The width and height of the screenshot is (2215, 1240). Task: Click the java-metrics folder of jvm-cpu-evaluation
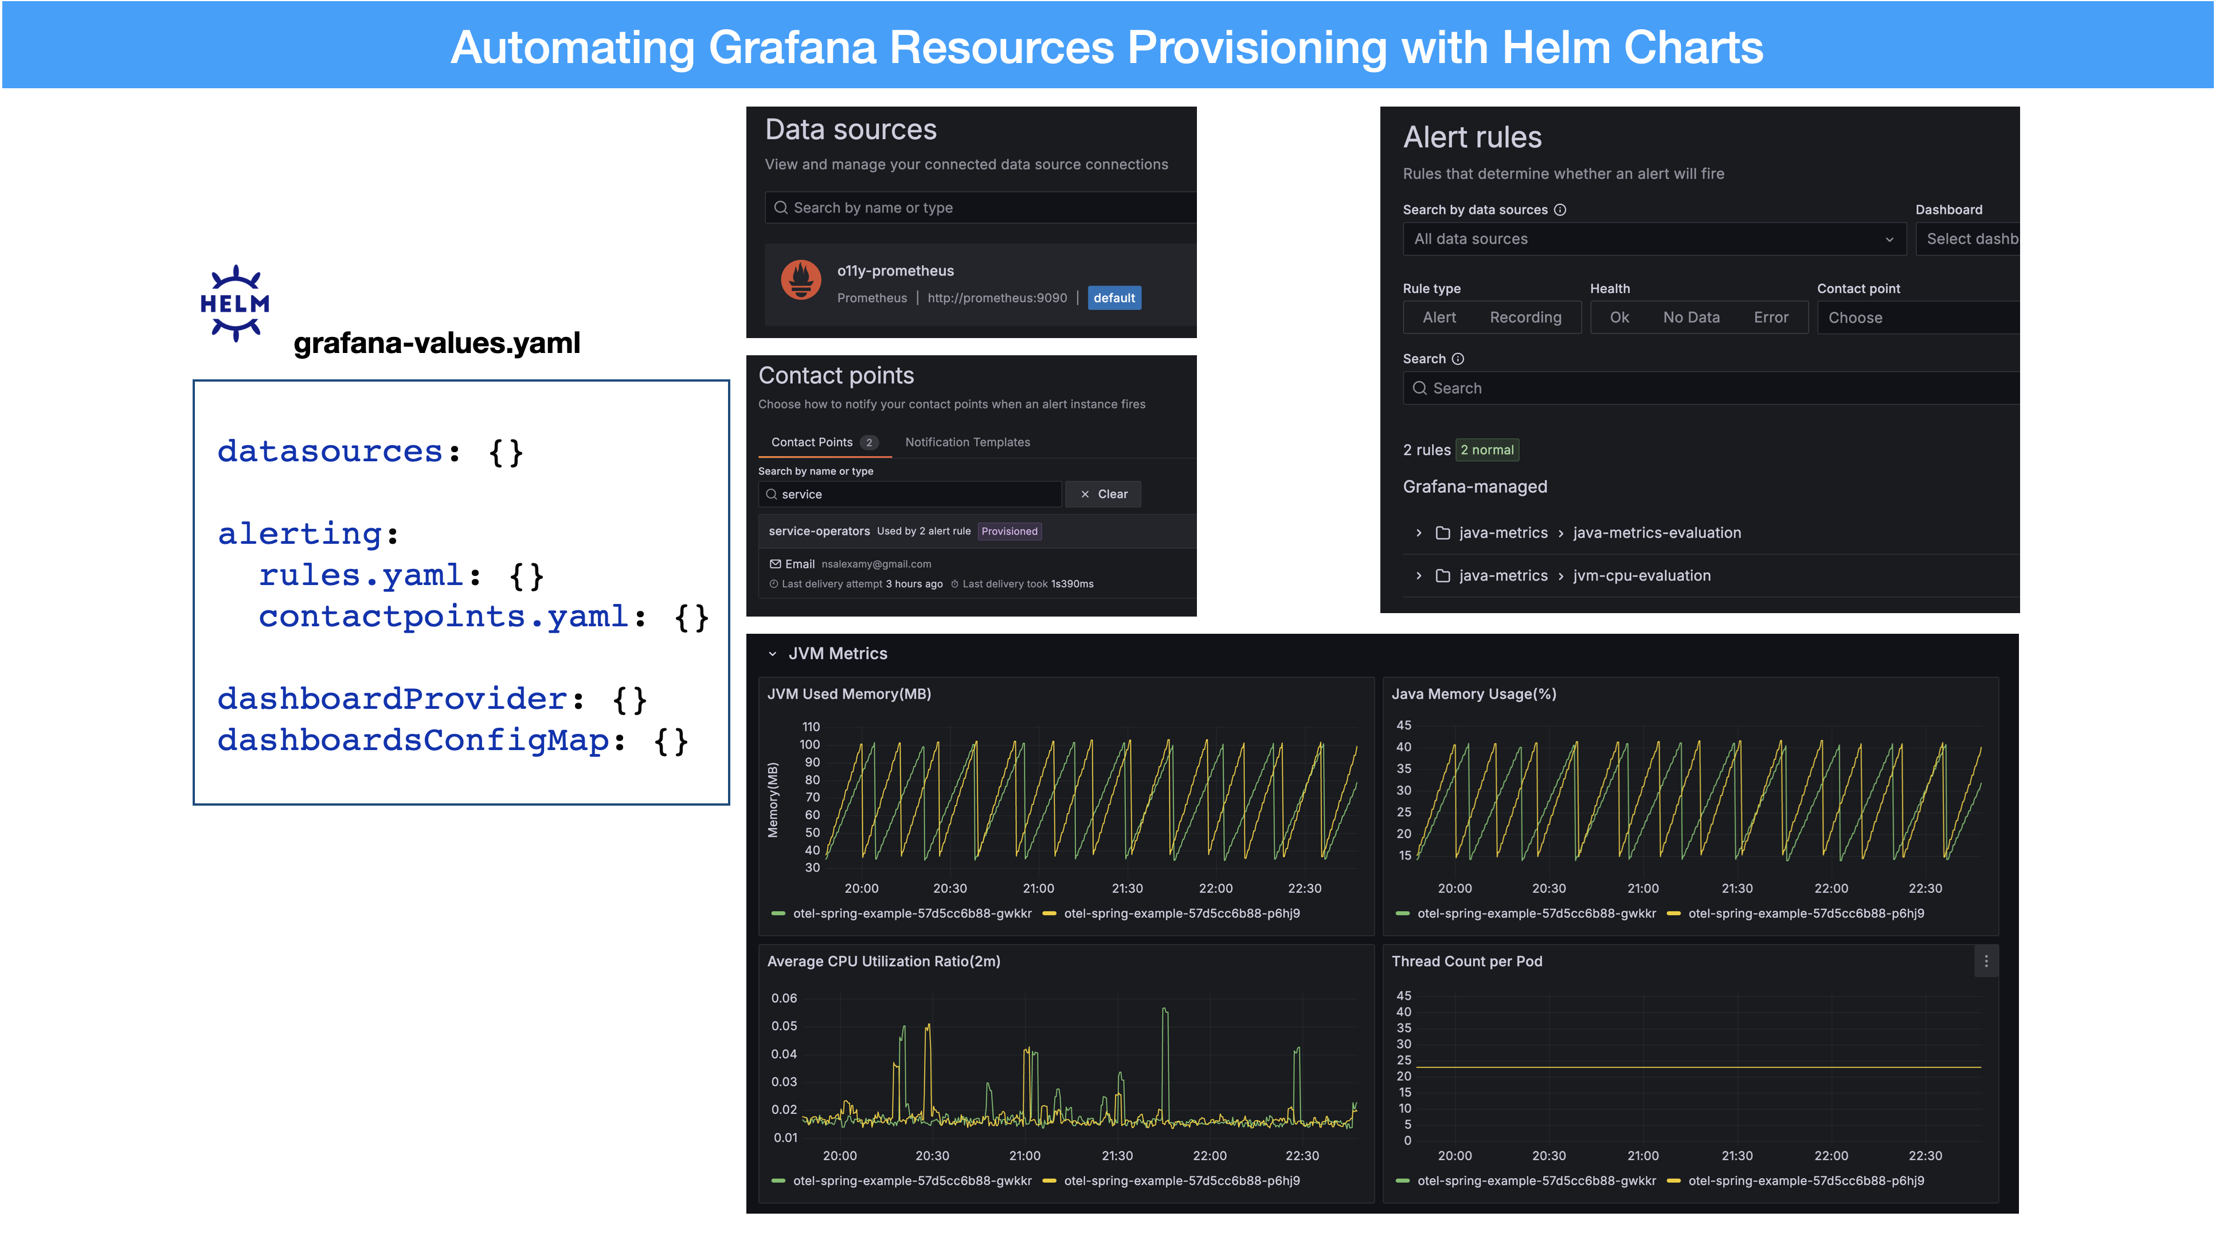[x=1503, y=576]
